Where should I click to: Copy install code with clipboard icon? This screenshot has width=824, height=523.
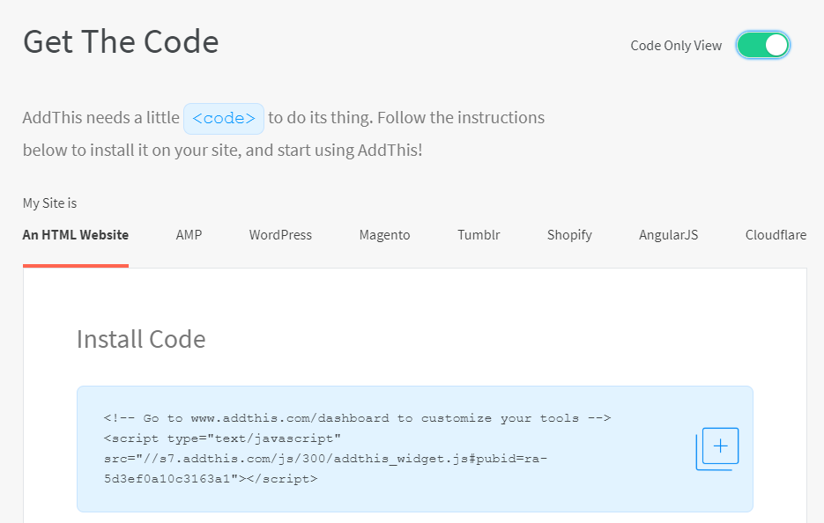coord(717,449)
